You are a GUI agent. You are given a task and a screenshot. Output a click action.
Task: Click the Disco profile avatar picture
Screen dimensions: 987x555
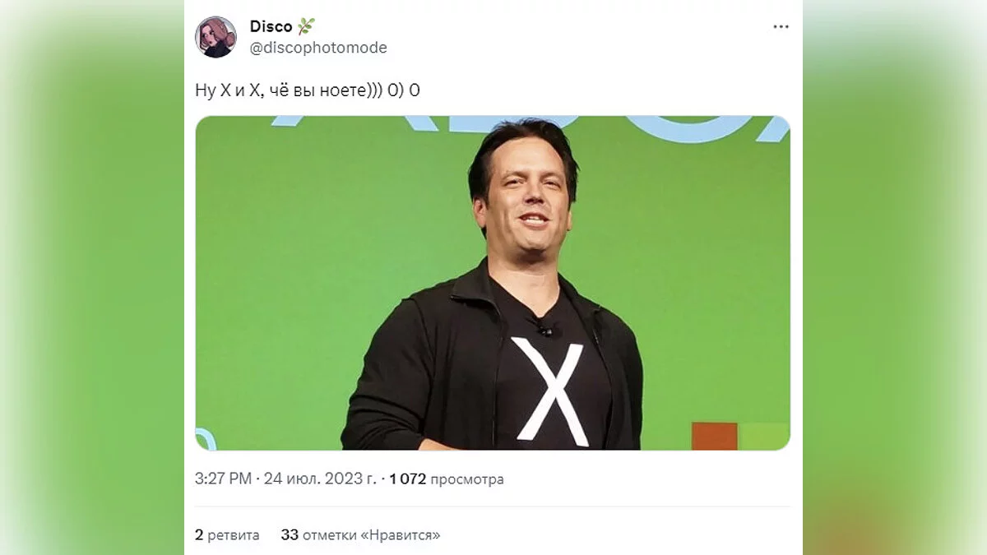(x=215, y=37)
